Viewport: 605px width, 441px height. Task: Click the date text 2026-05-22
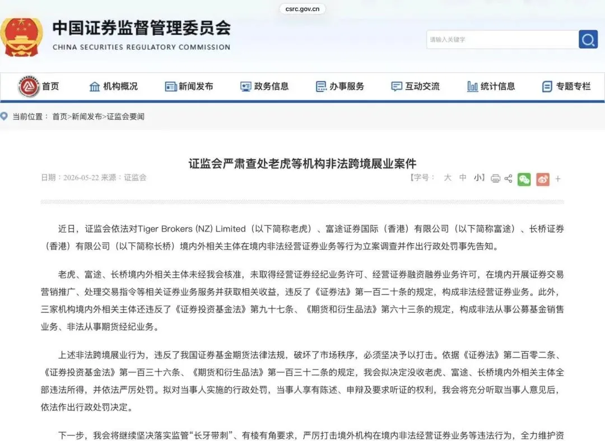81,178
